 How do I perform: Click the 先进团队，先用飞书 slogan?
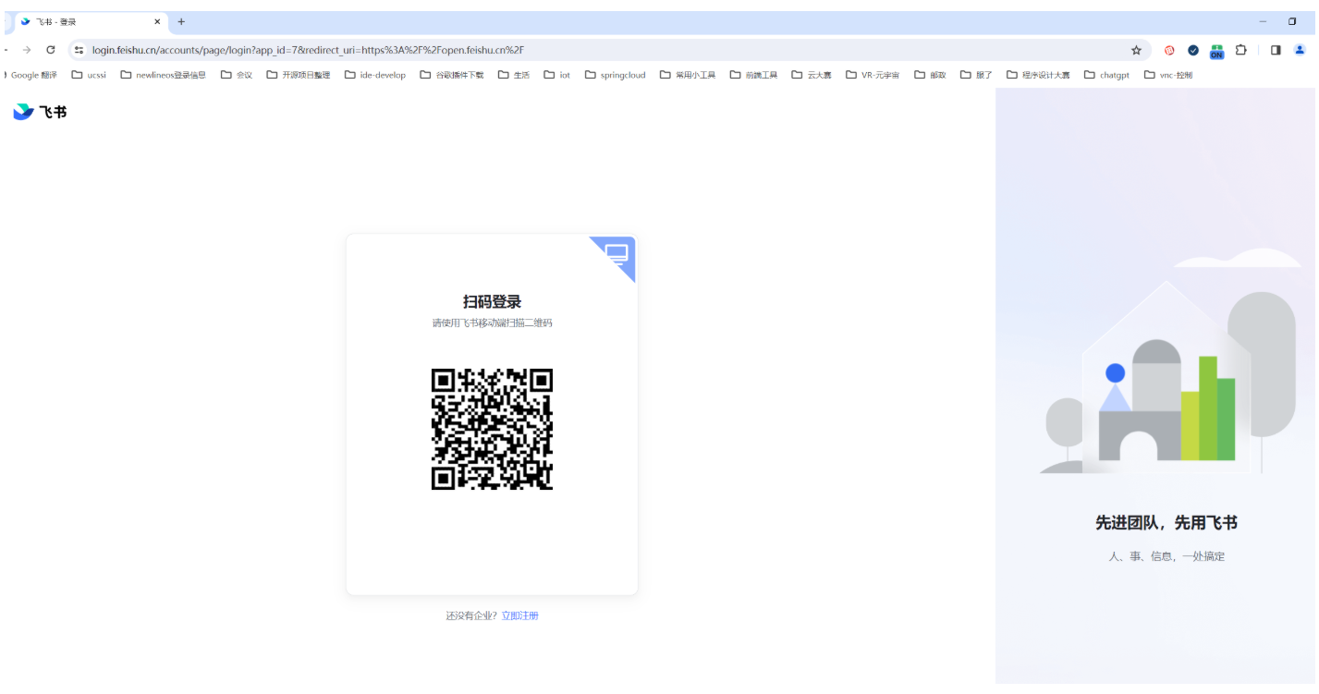[1166, 523]
